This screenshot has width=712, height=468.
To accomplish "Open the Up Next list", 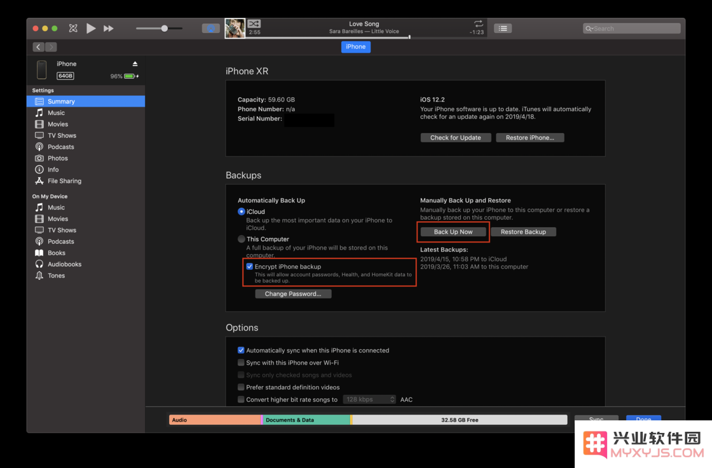I will 503,28.
